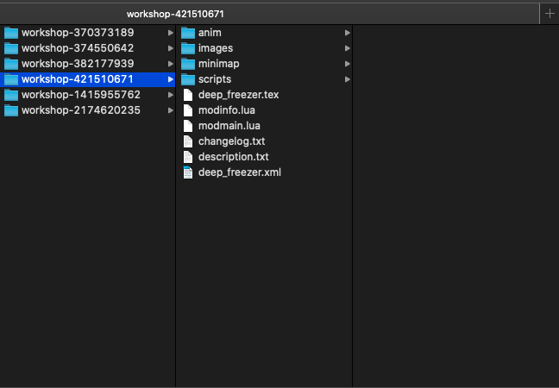This screenshot has width=559, height=388.
Task: Expand workshop-2174620235 via its arrow
Action: (171, 110)
